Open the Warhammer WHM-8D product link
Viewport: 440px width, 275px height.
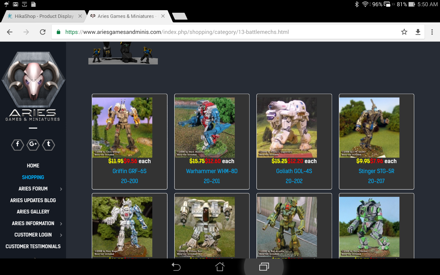(212, 171)
